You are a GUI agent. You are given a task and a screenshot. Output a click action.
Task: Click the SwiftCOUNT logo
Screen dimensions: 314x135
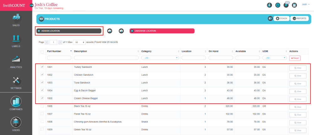(14, 5)
